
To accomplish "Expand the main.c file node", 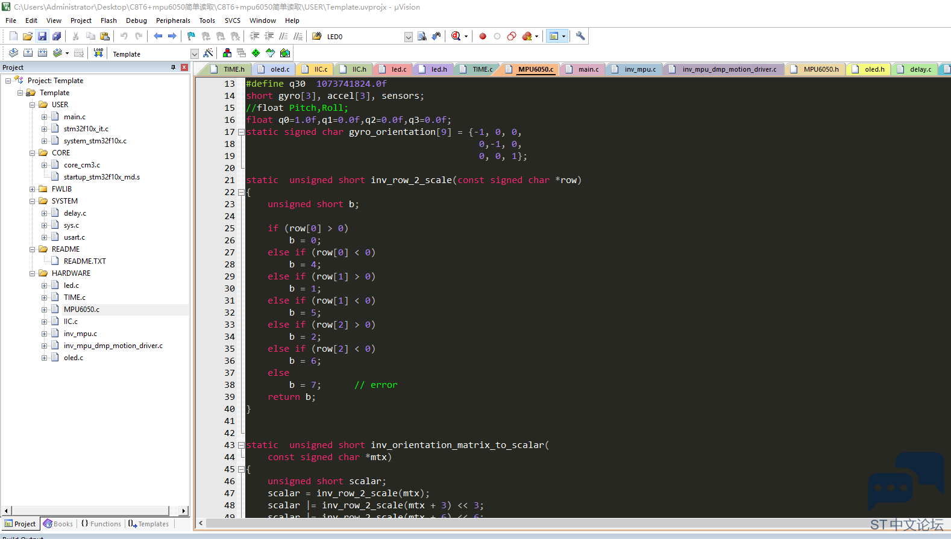I will coord(44,117).
